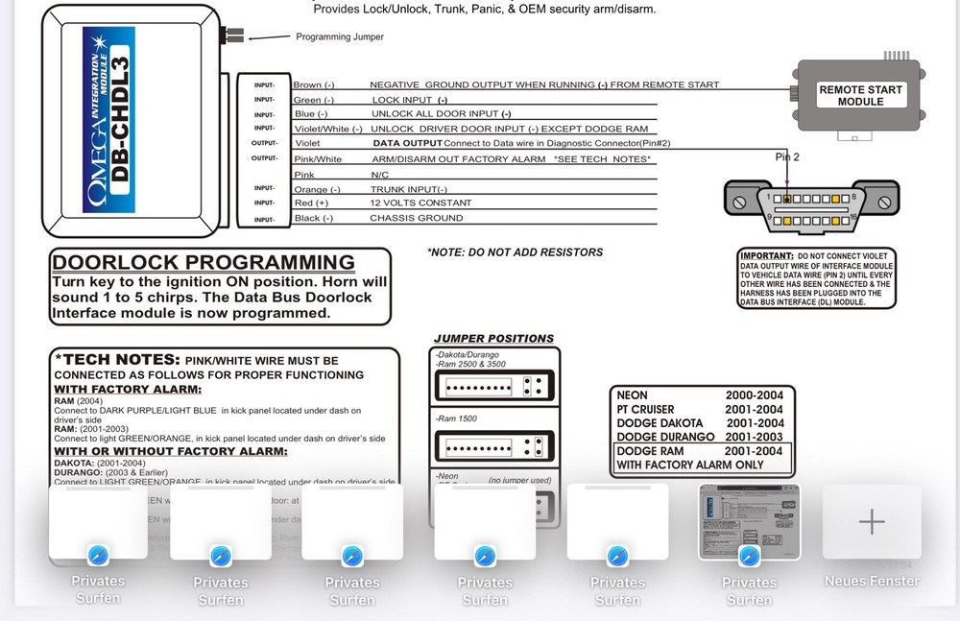Tap the plus card for Neues Fenster
The width and height of the screenshot is (960, 621).
(x=872, y=521)
